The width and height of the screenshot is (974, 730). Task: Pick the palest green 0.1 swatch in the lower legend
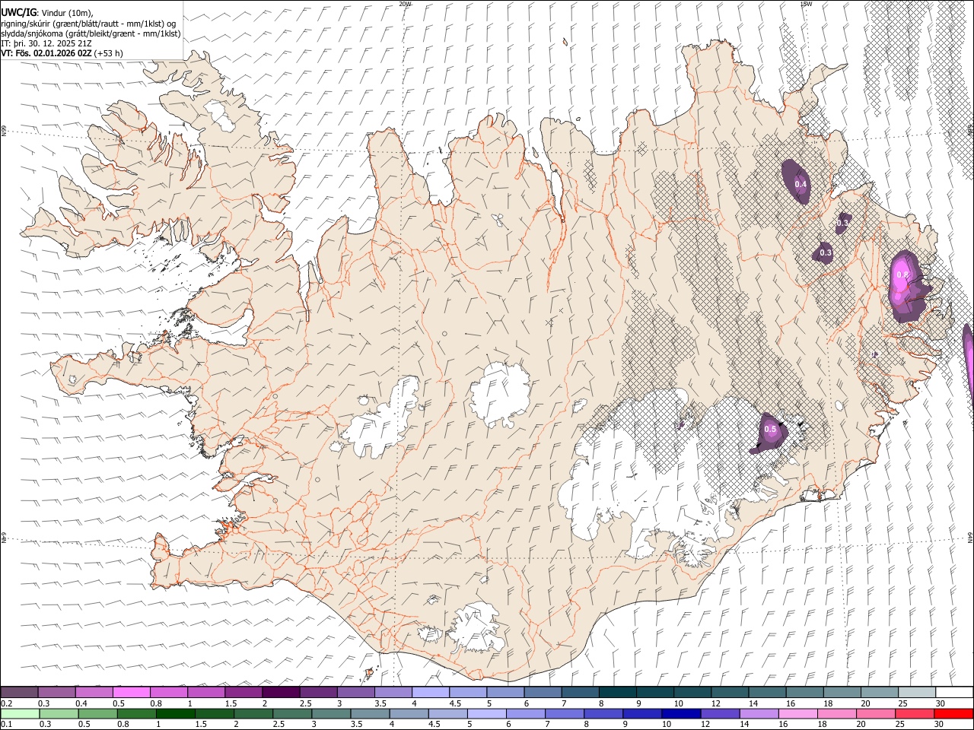click(x=20, y=713)
